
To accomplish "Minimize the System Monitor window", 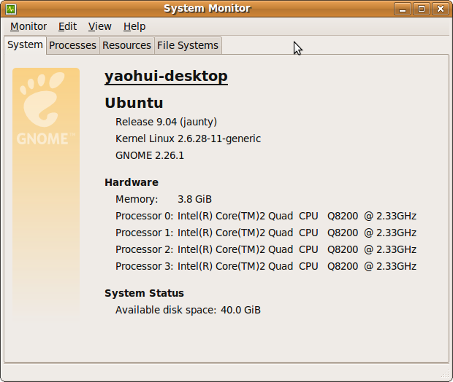I will coord(403,9).
